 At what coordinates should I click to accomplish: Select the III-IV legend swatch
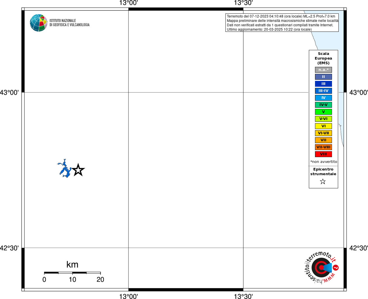pyautogui.click(x=324, y=91)
